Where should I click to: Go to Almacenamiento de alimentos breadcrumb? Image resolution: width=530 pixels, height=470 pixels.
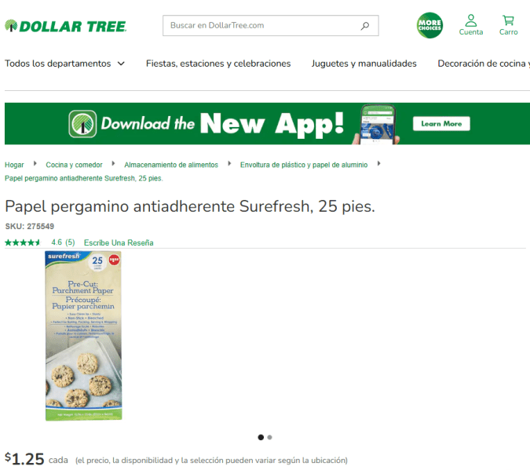(171, 165)
